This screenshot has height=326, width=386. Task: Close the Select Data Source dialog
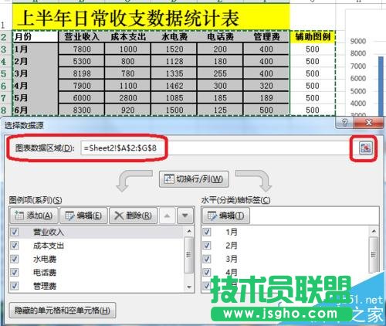click(368, 122)
